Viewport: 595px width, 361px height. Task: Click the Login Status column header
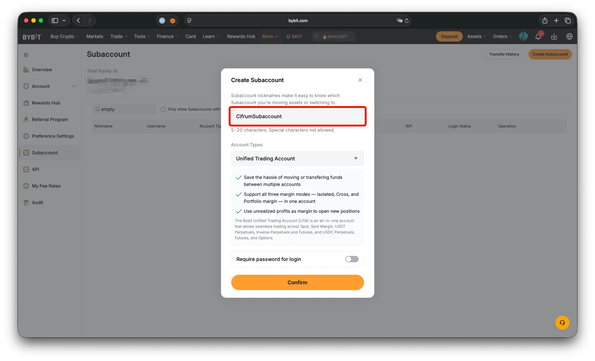click(460, 126)
